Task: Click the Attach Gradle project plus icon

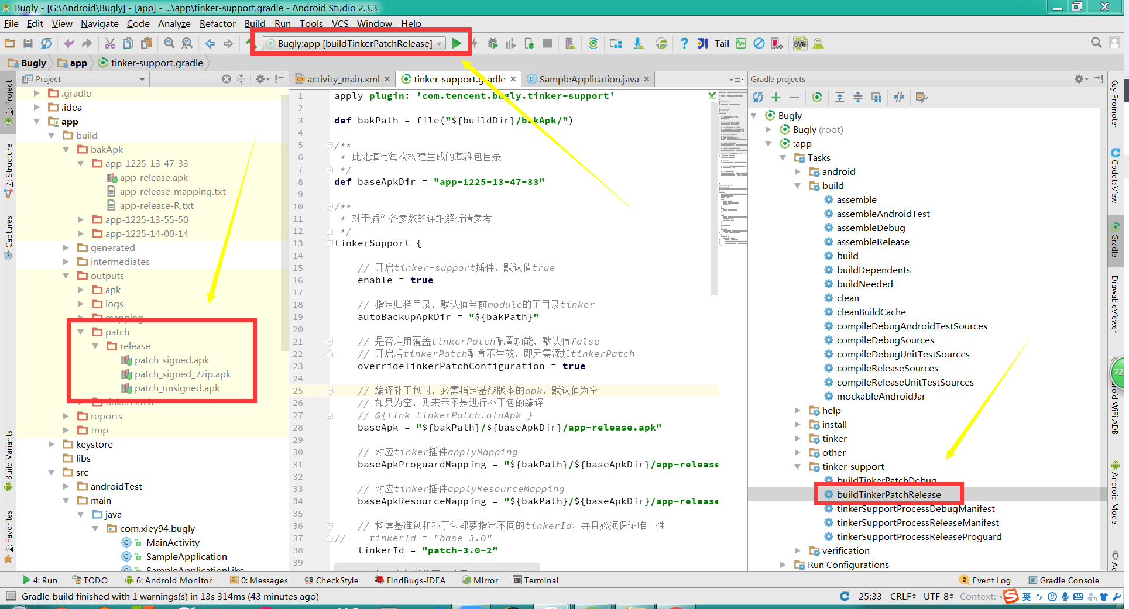Action: pos(776,97)
